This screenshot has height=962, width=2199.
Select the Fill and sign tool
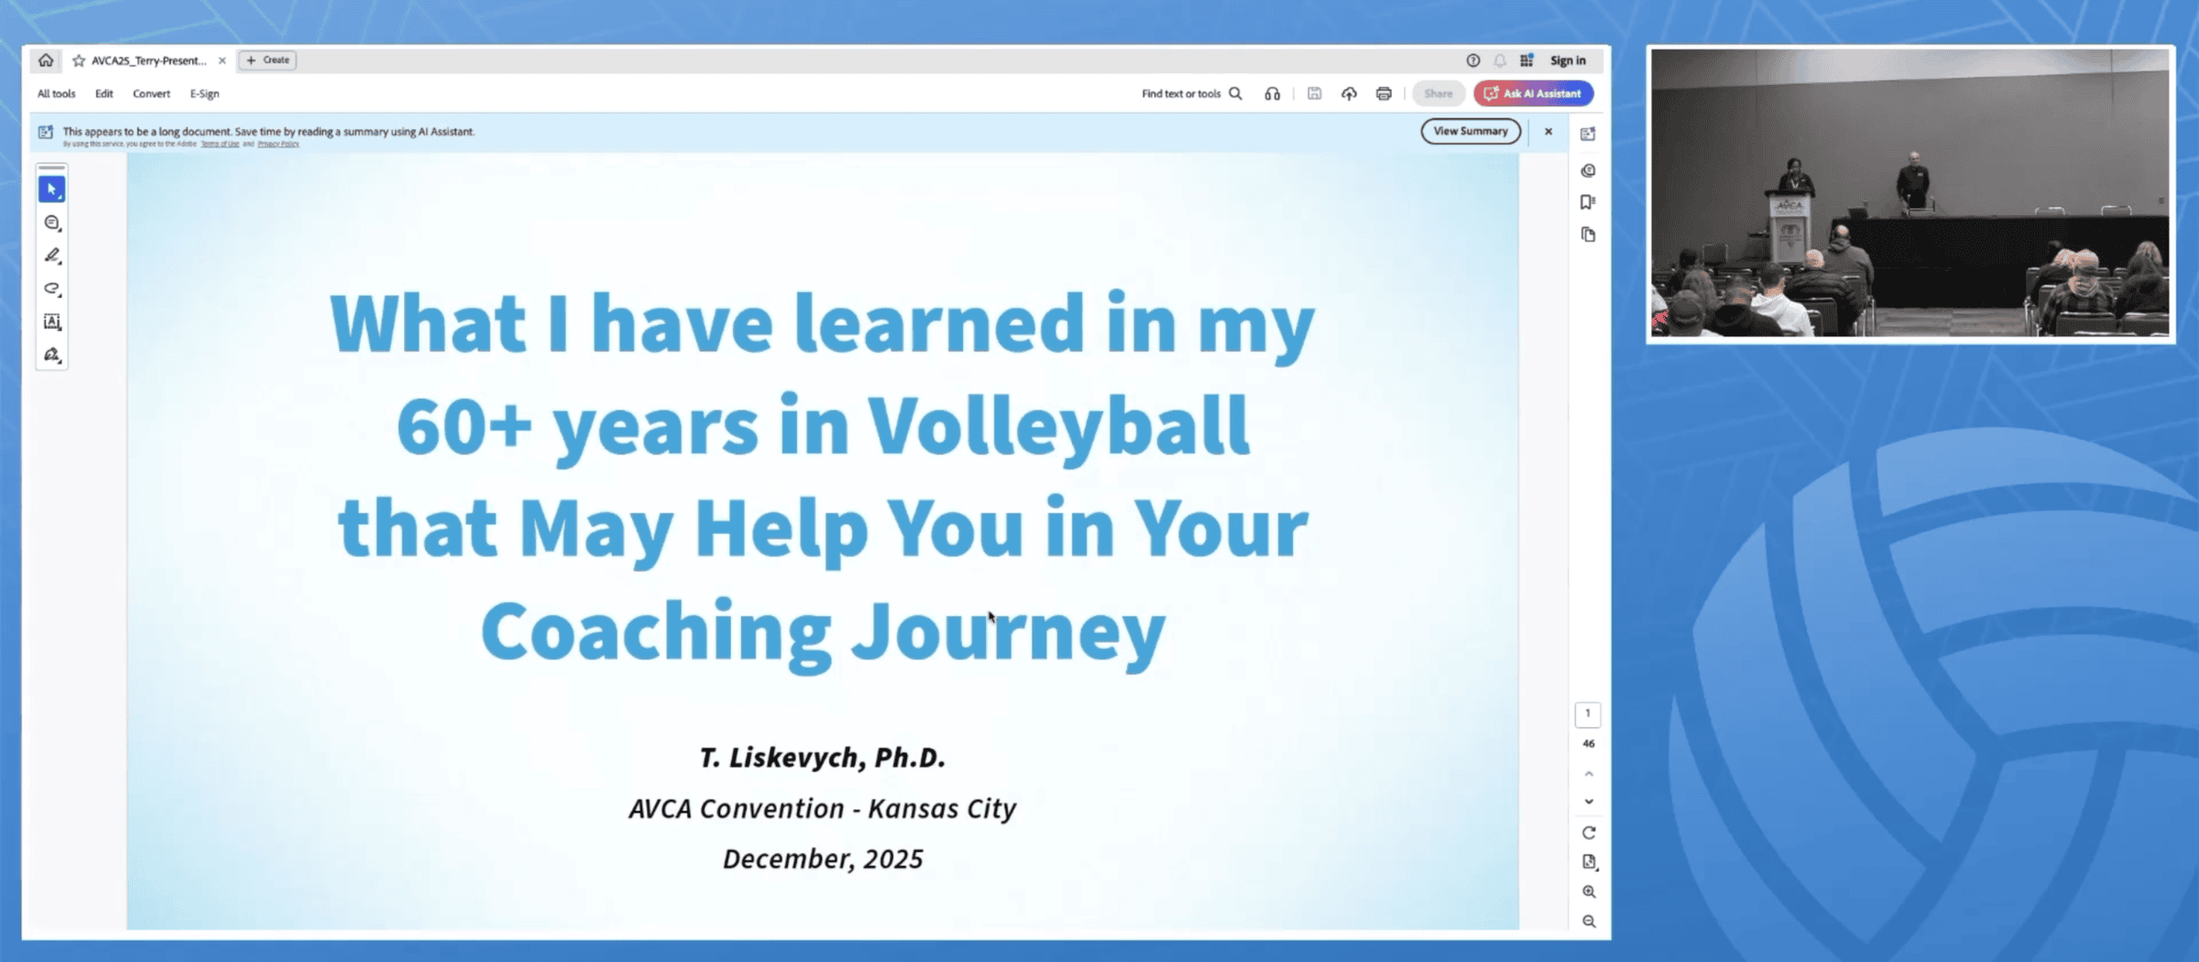[x=52, y=355]
